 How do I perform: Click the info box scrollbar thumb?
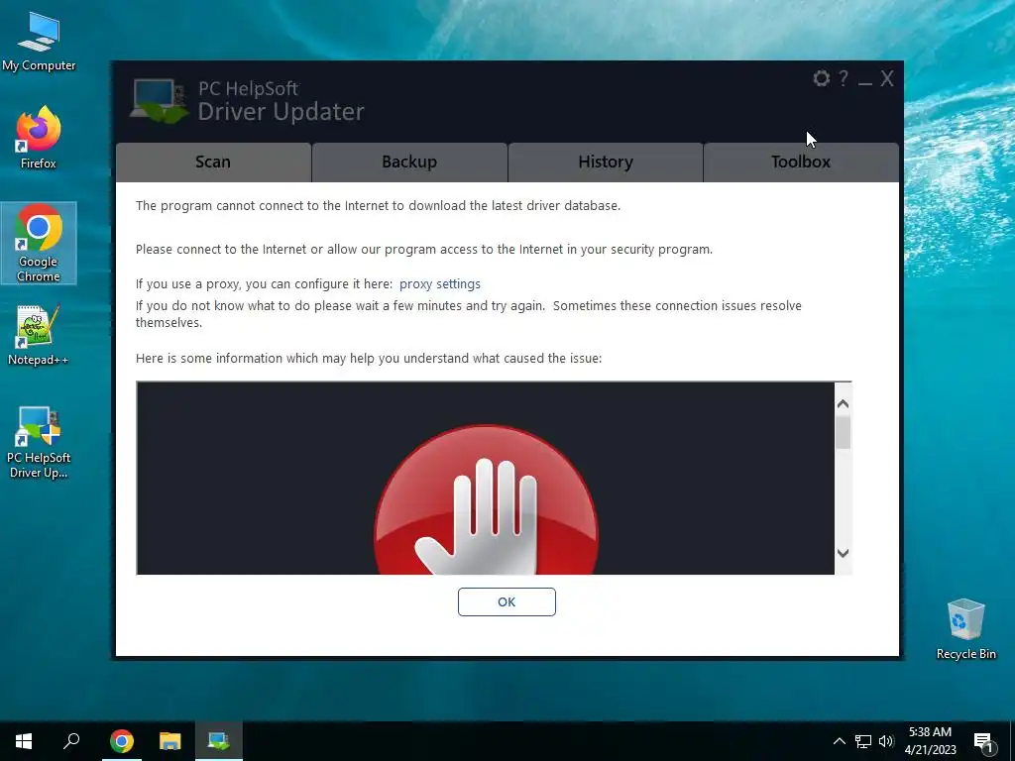[843, 432]
